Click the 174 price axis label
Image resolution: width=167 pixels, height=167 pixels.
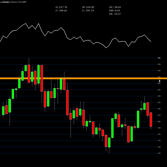(x=159, y=141)
